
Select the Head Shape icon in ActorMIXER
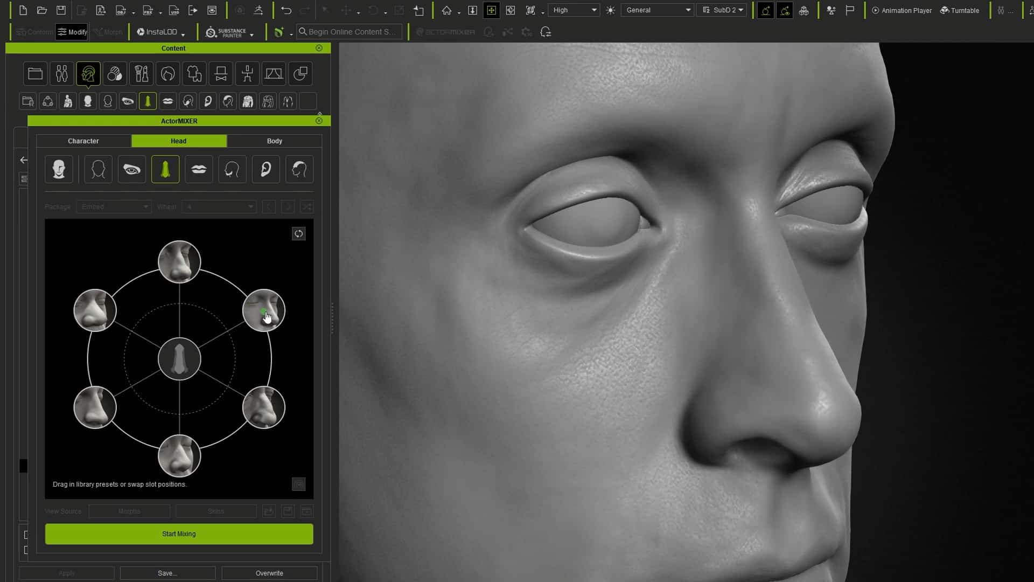[97, 169]
